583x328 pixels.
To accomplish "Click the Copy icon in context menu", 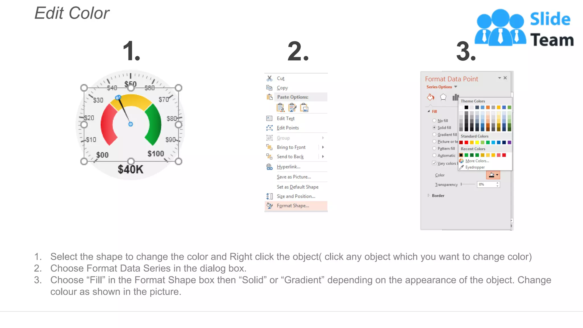I will click(x=269, y=88).
